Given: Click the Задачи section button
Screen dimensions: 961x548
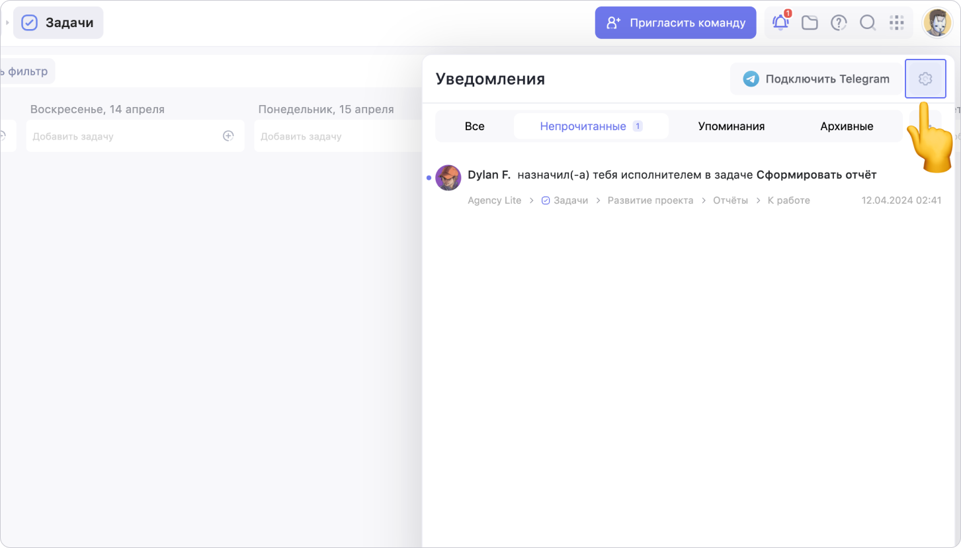Looking at the screenshot, I should (x=58, y=23).
